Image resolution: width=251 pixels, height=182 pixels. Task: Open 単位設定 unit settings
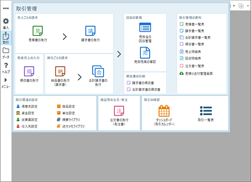[66, 113]
